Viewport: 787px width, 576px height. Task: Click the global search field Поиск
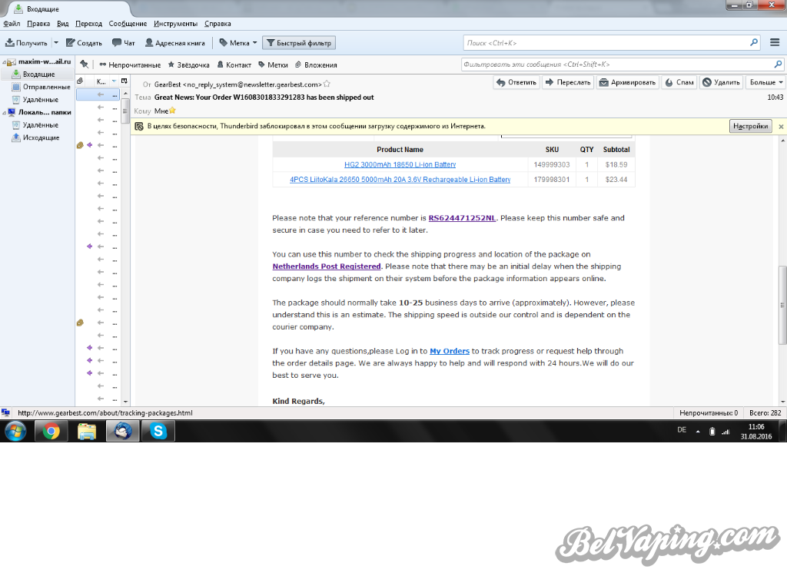(x=611, y=43)
